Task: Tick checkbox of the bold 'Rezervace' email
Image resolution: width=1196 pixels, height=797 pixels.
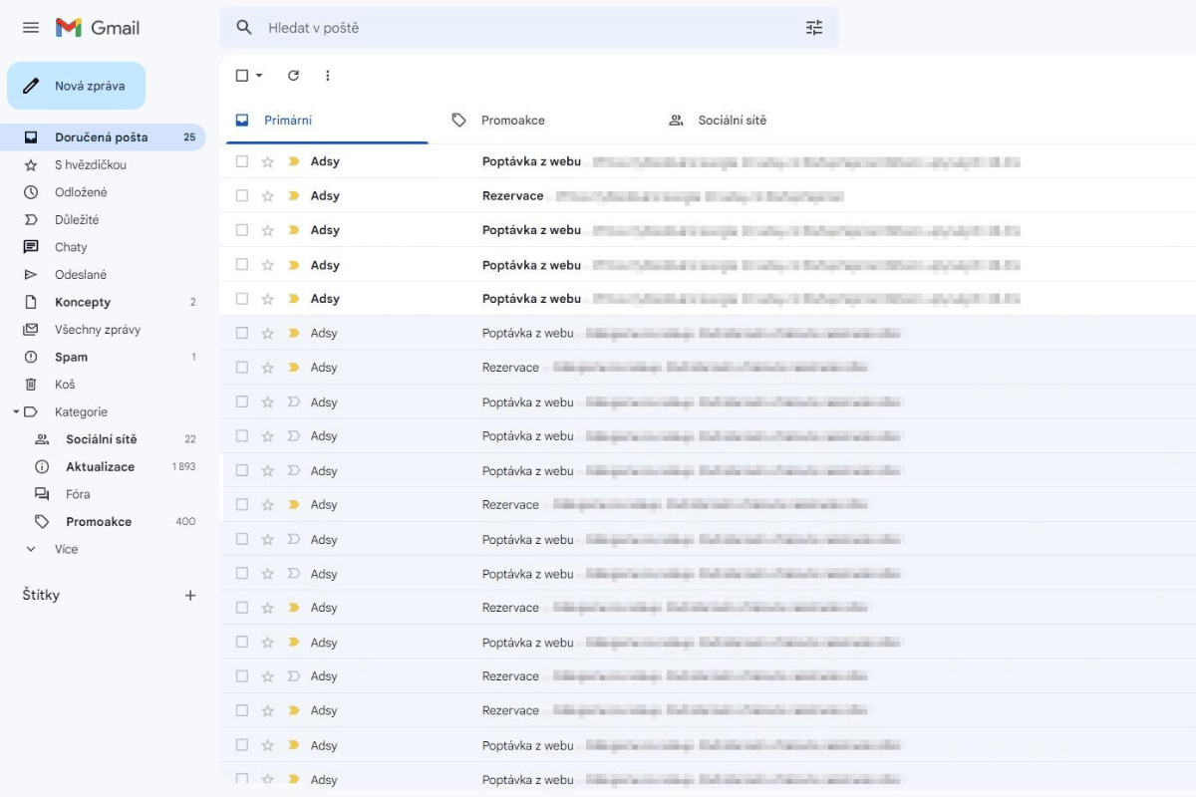Action: pyautogui.click(x=242, y=196)
